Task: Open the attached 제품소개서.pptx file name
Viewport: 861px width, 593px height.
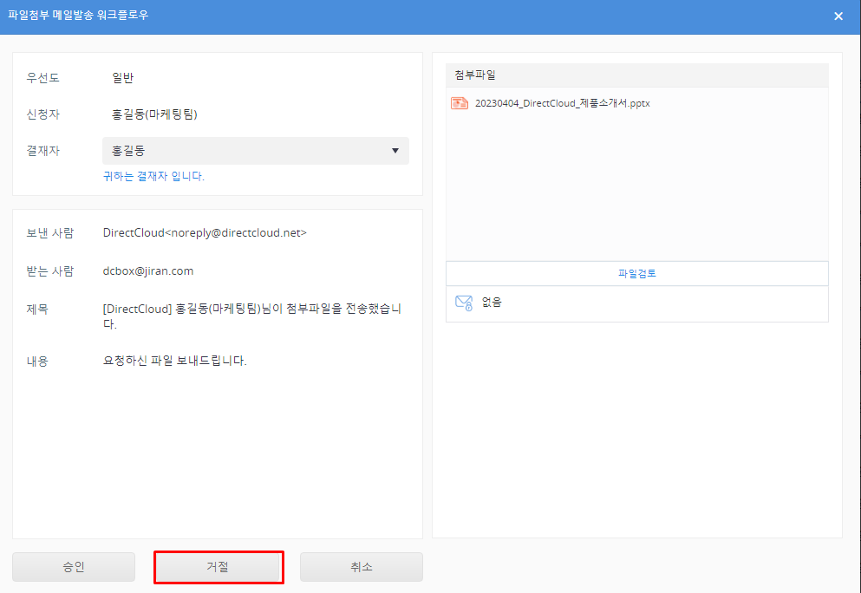Action: click(x=562, y=103)
